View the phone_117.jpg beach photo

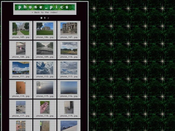[21, 107]
